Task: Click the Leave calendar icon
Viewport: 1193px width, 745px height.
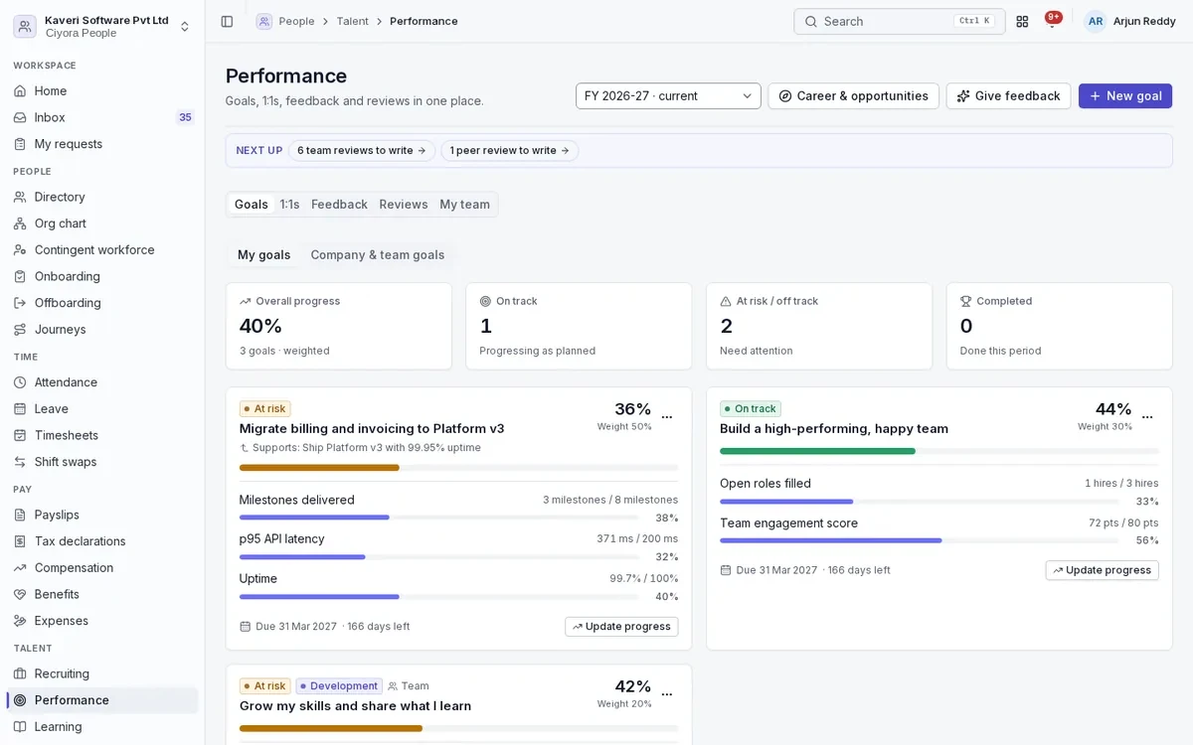Action: (x=20, y=408)
